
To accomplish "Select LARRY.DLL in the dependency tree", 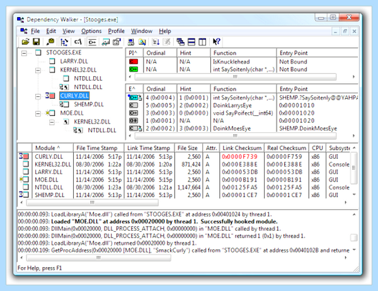I will click(74, 61).
